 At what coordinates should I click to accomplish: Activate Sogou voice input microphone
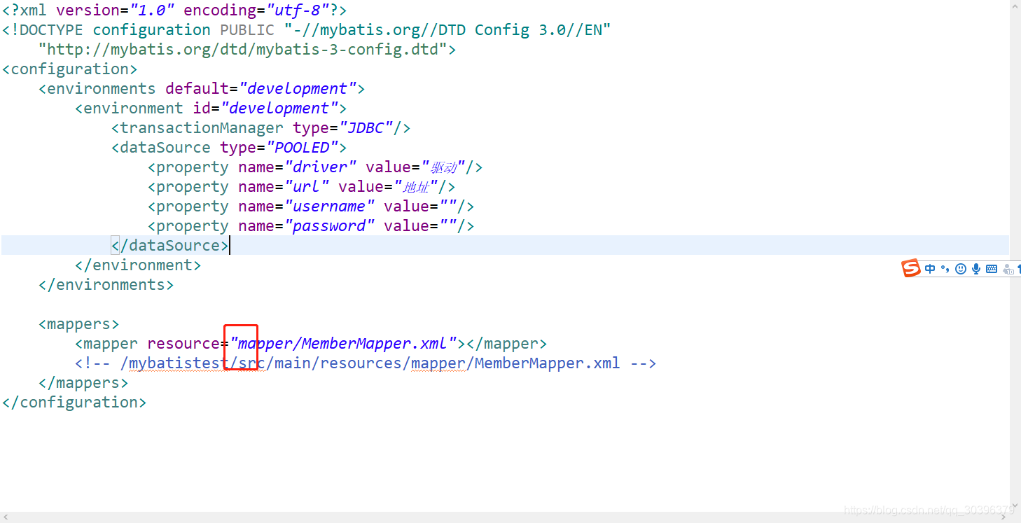tap(976, 269)
